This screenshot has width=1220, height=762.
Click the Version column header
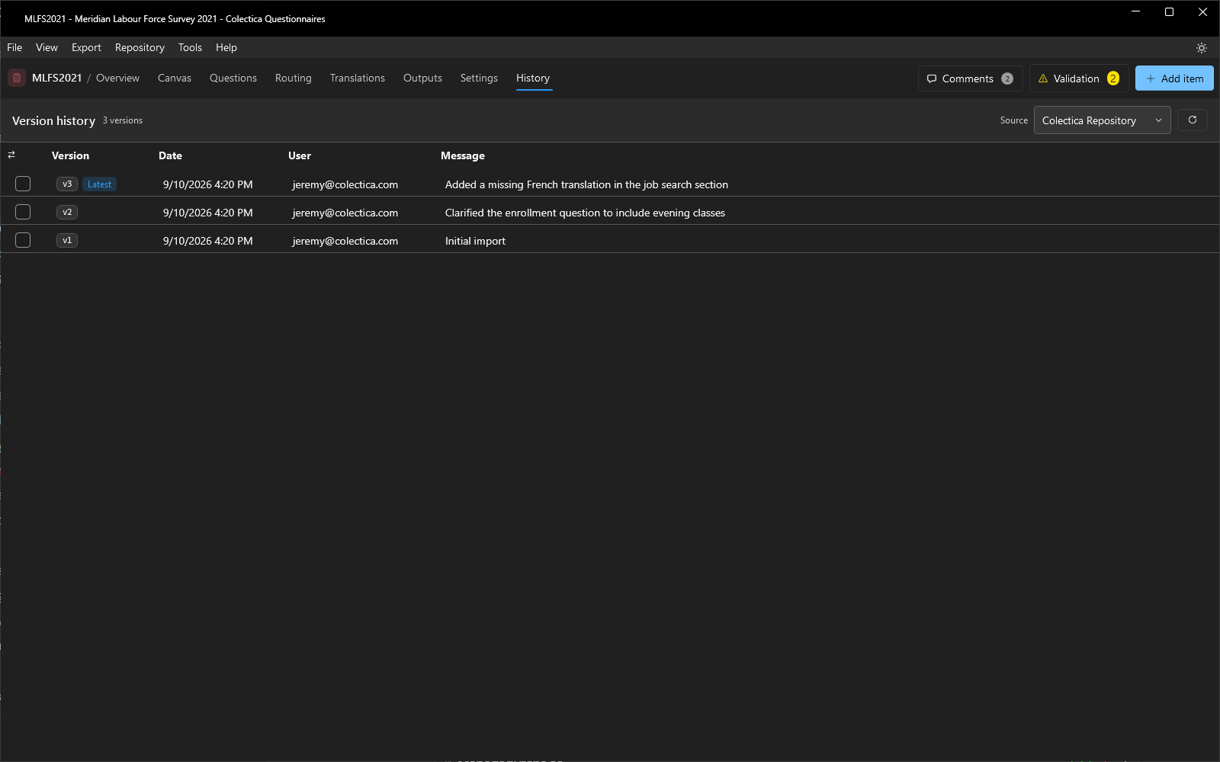[x=70, y=155]
